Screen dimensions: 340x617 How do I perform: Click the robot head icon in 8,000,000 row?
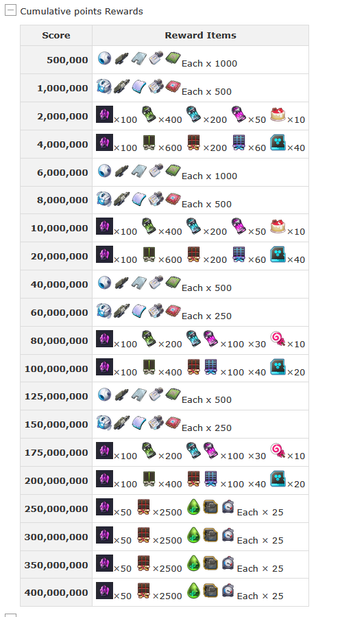tap(104, 199)
